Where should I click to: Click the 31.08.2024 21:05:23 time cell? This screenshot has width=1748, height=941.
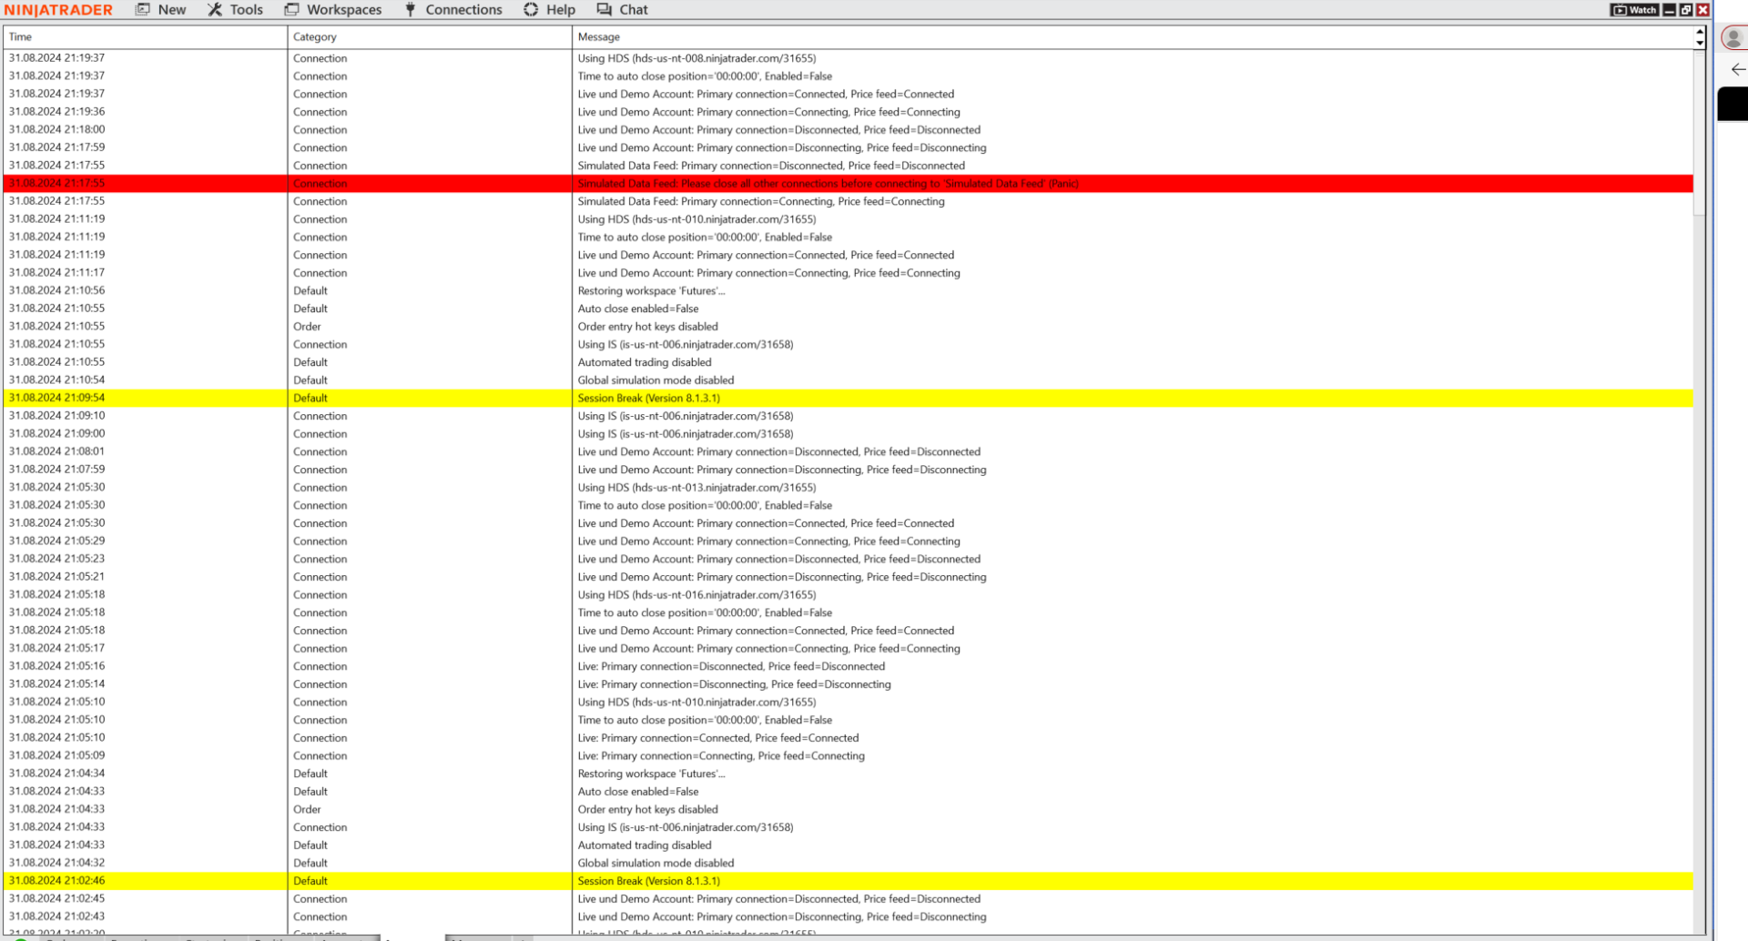pyautogui.click(x=56, y=559)
